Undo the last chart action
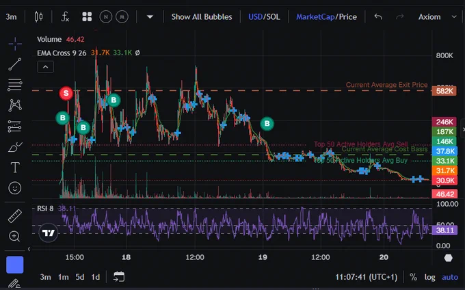Image resolution: width=465 pixels, height=290 pixels. [x=378, y=17]
